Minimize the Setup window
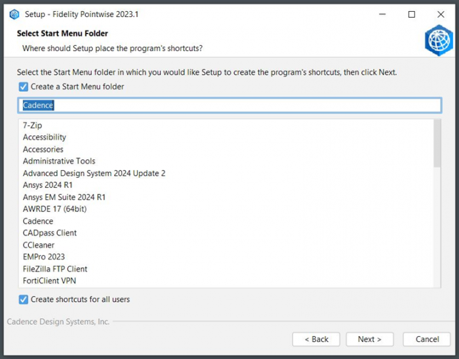 click(382, 14)
